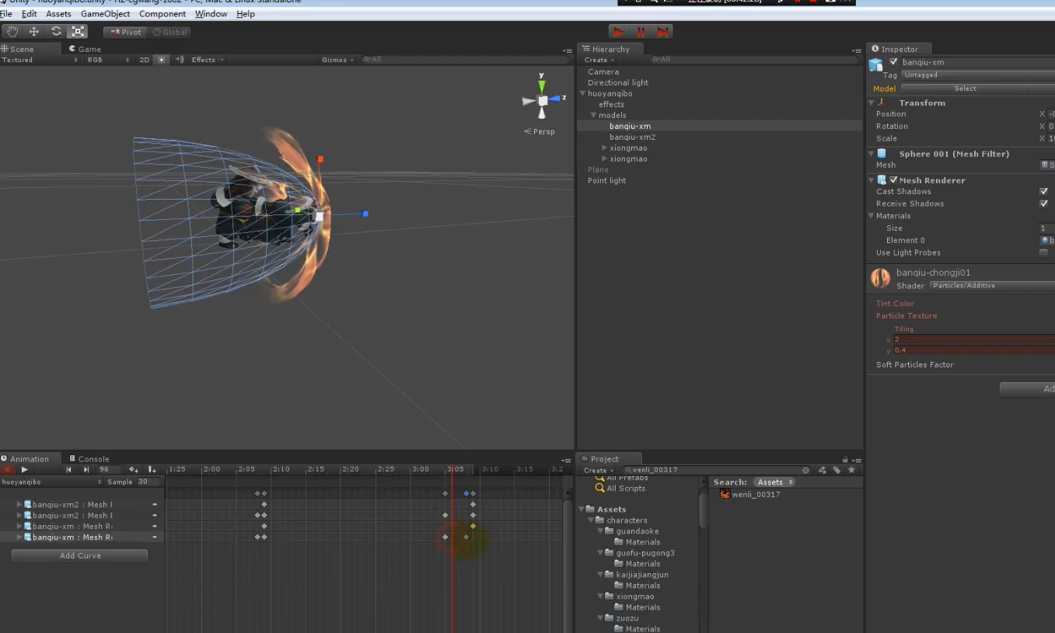The width and height of the screenshot is (1055, 633).
Task: Open the Component menu
Action: coord(162,14)
